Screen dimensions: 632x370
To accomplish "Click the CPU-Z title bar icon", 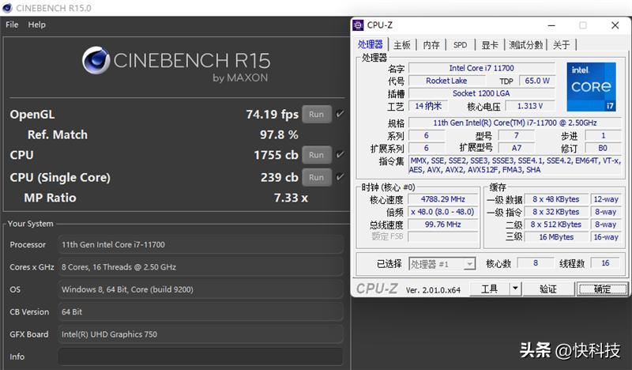I will tap(358, 25).
